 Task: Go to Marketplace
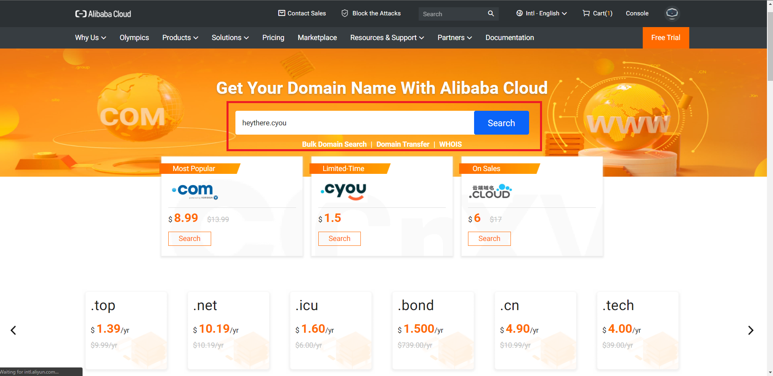[317, 38]
